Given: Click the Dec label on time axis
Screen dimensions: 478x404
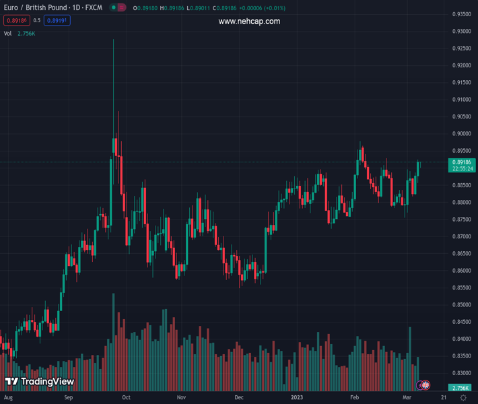Looking at the screenshot, I should [x=239, y=398].
